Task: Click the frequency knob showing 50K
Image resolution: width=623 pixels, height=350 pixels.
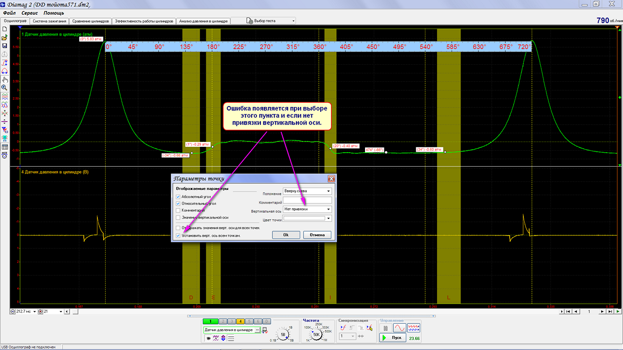Action: coord(316,334)
